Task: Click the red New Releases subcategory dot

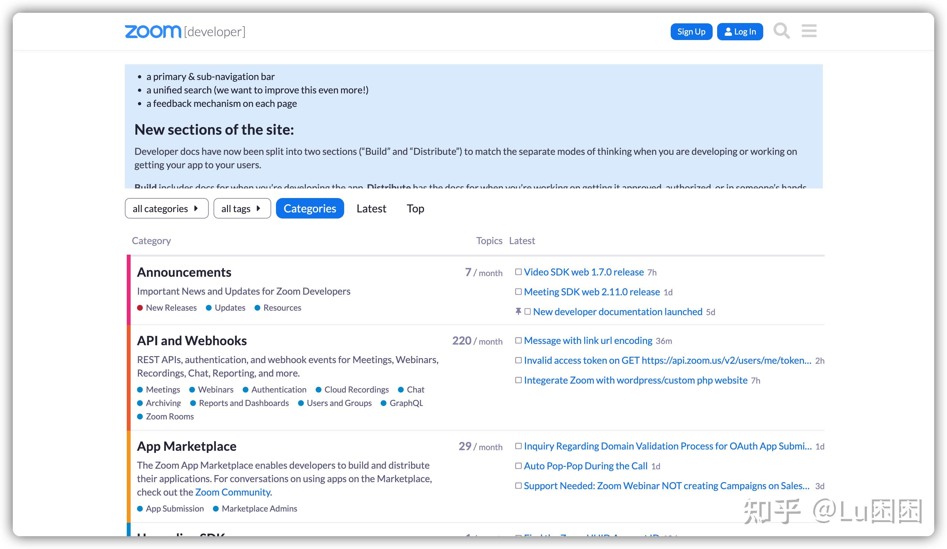Action: (x=140, y=308)
